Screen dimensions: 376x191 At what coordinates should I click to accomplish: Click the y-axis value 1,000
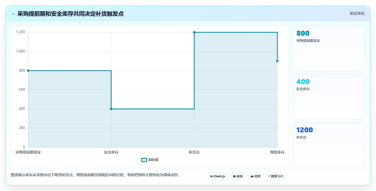pyautogui.click(x=21, y=51)
